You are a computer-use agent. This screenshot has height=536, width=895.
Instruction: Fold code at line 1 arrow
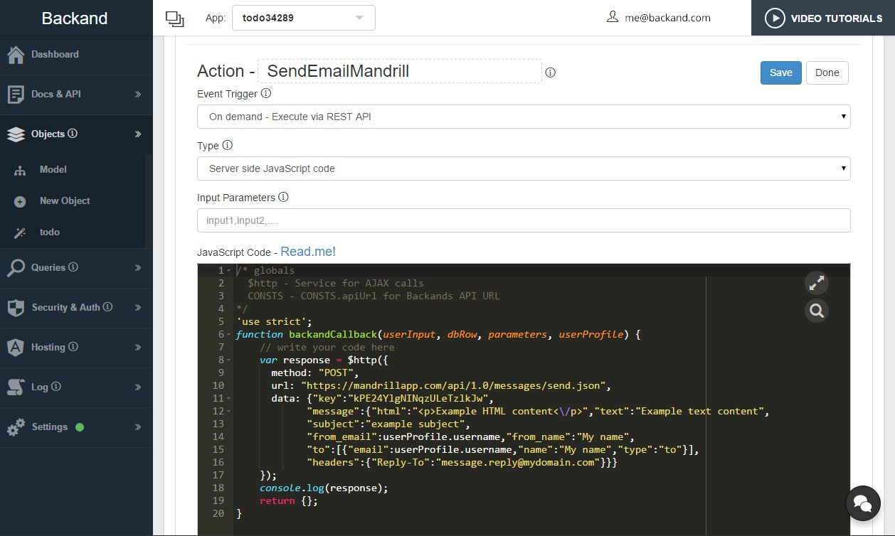(x=228, y=271)
